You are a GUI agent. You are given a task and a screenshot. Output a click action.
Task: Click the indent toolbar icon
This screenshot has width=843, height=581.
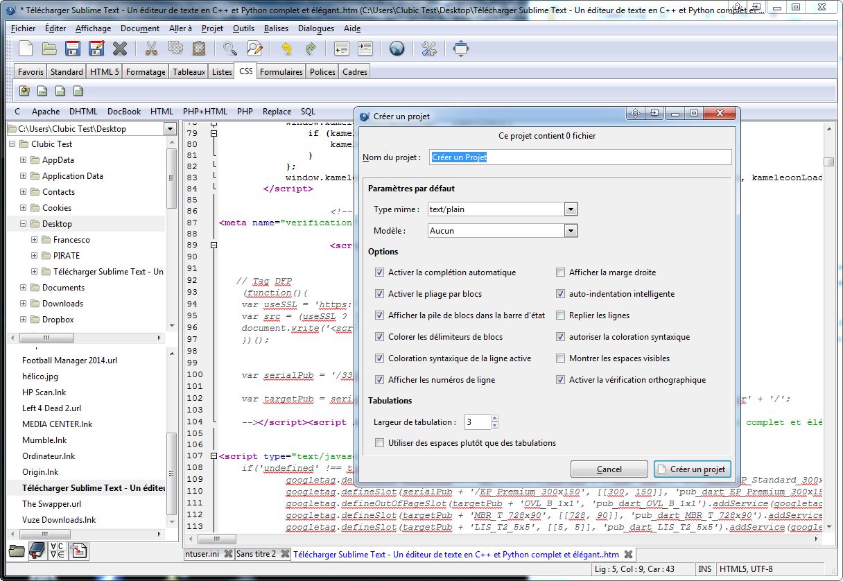(365, 49)
